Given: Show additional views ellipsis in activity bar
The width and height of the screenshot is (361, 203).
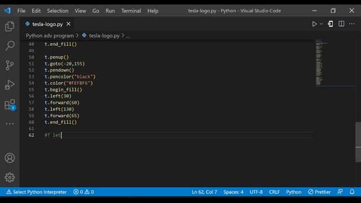Looking at the screenshot, I should (x=10, y=123).
